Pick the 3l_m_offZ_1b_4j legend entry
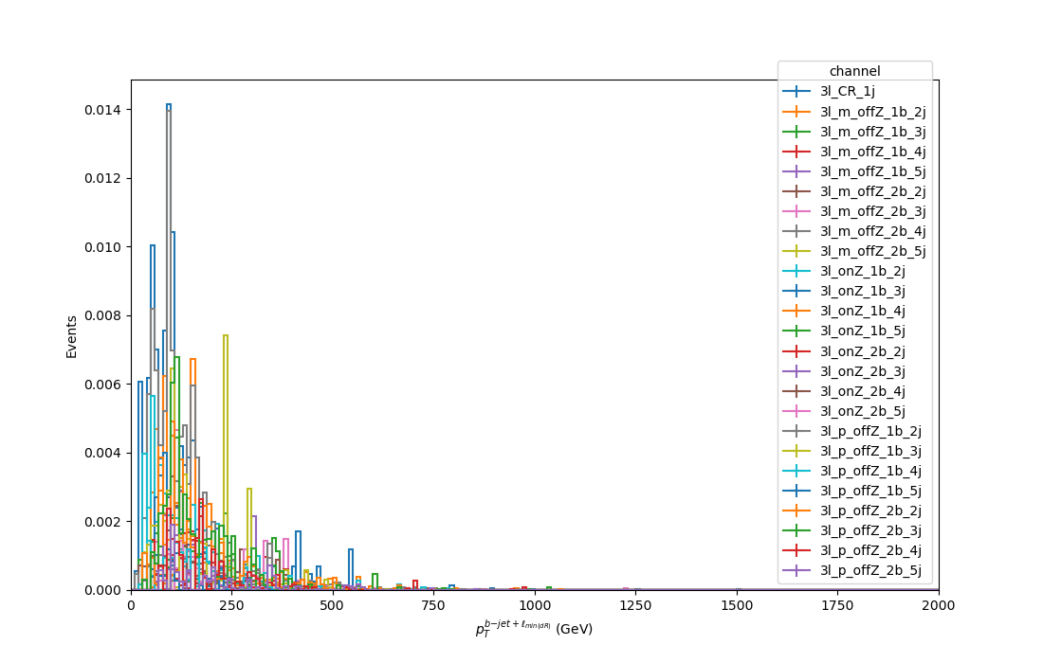 click(x=872, y=152)
